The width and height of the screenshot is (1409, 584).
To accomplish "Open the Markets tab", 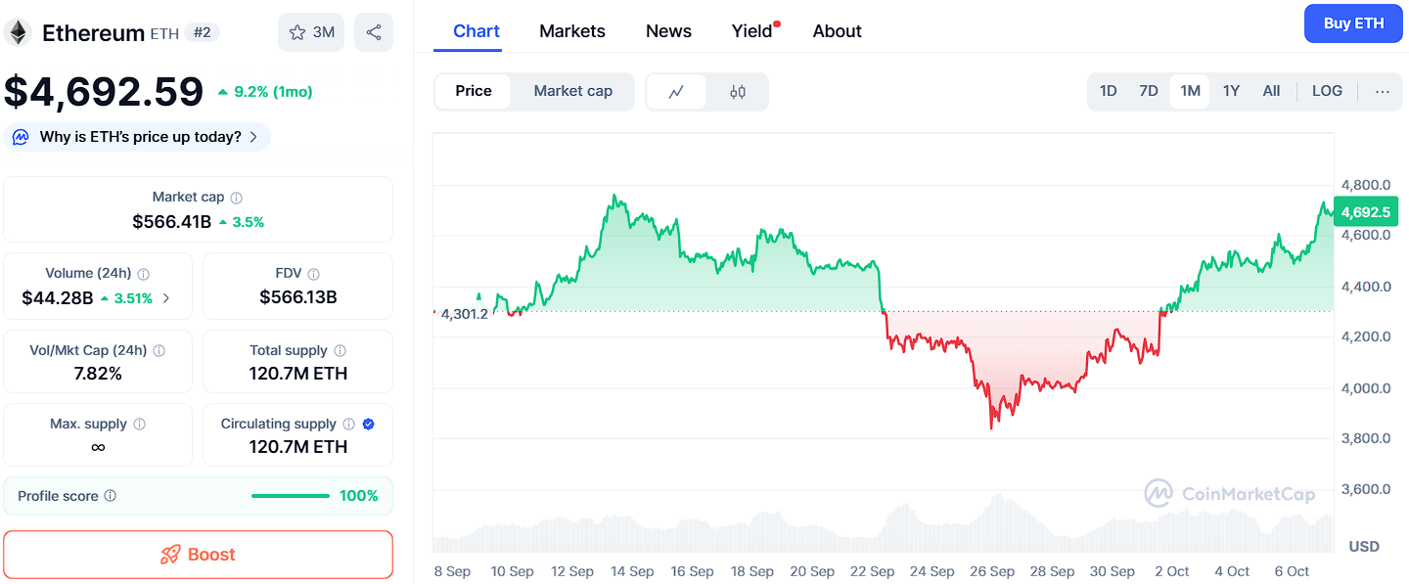I will click(572, 31).
